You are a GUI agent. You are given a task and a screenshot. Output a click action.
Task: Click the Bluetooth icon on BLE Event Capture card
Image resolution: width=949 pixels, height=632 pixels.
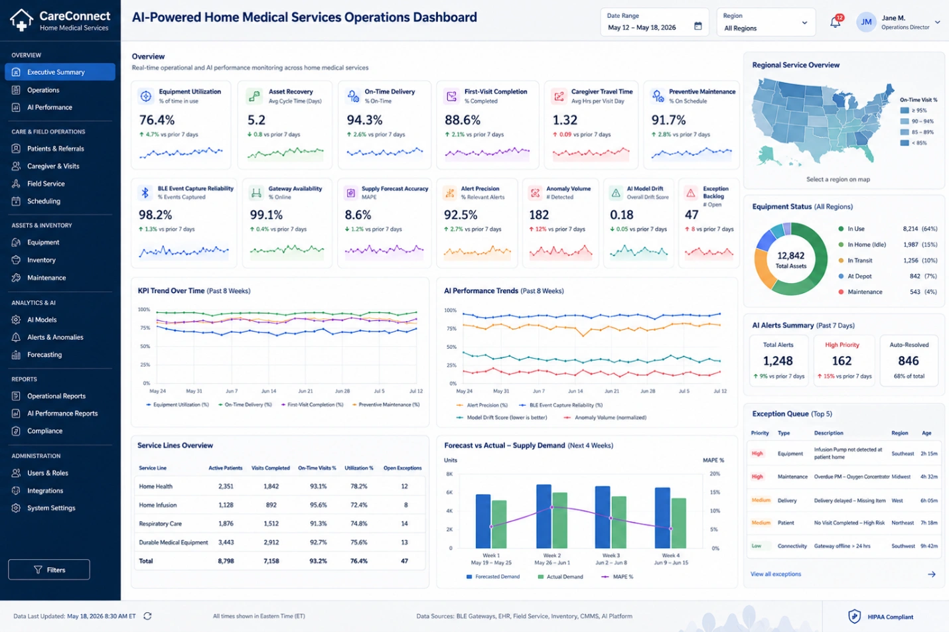[x=145, y=193]
